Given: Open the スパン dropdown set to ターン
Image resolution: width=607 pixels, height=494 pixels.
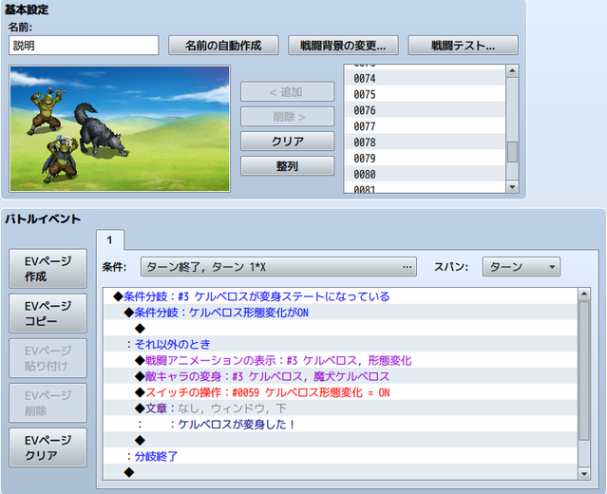Looking at the screenshot, I should click(522, 267).
